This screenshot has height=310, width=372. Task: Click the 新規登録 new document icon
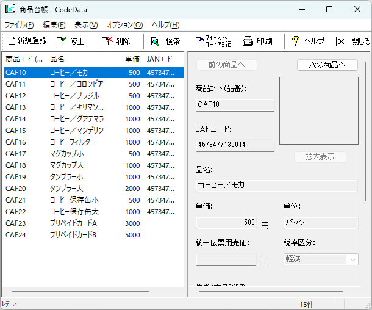[x=12, y=41]
